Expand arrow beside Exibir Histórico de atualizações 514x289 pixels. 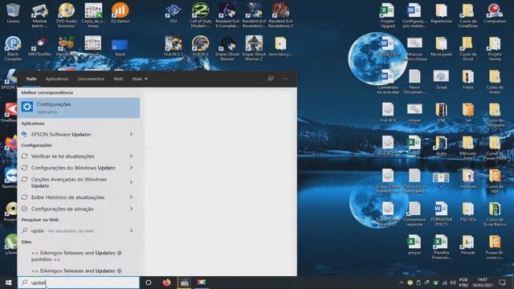131,197
